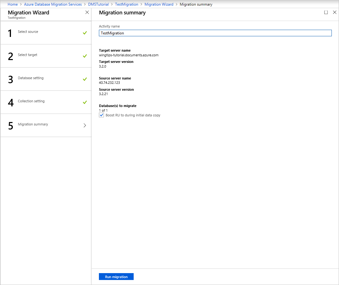Viewport: 339px width, 285px height.
Task: Uncheck Boost RU during initial data copy
Action: (x=101, y=115)
